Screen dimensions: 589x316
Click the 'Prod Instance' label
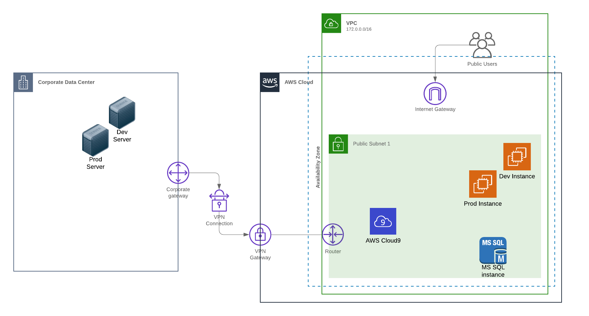coord(483,203)
